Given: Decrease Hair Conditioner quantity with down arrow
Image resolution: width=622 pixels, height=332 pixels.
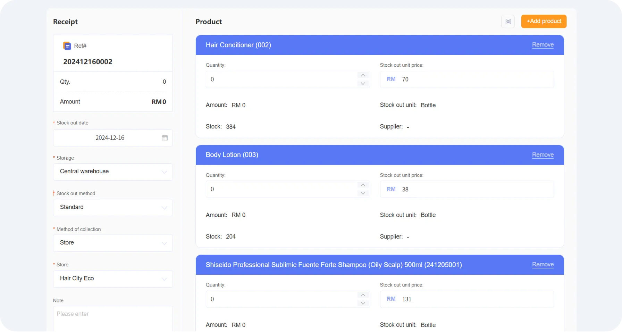Looking at the screenshot, I should pyautogui.click(x=363, y=83).
